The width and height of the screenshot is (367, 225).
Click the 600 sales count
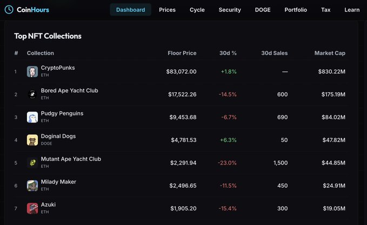(x=282, y=94)
